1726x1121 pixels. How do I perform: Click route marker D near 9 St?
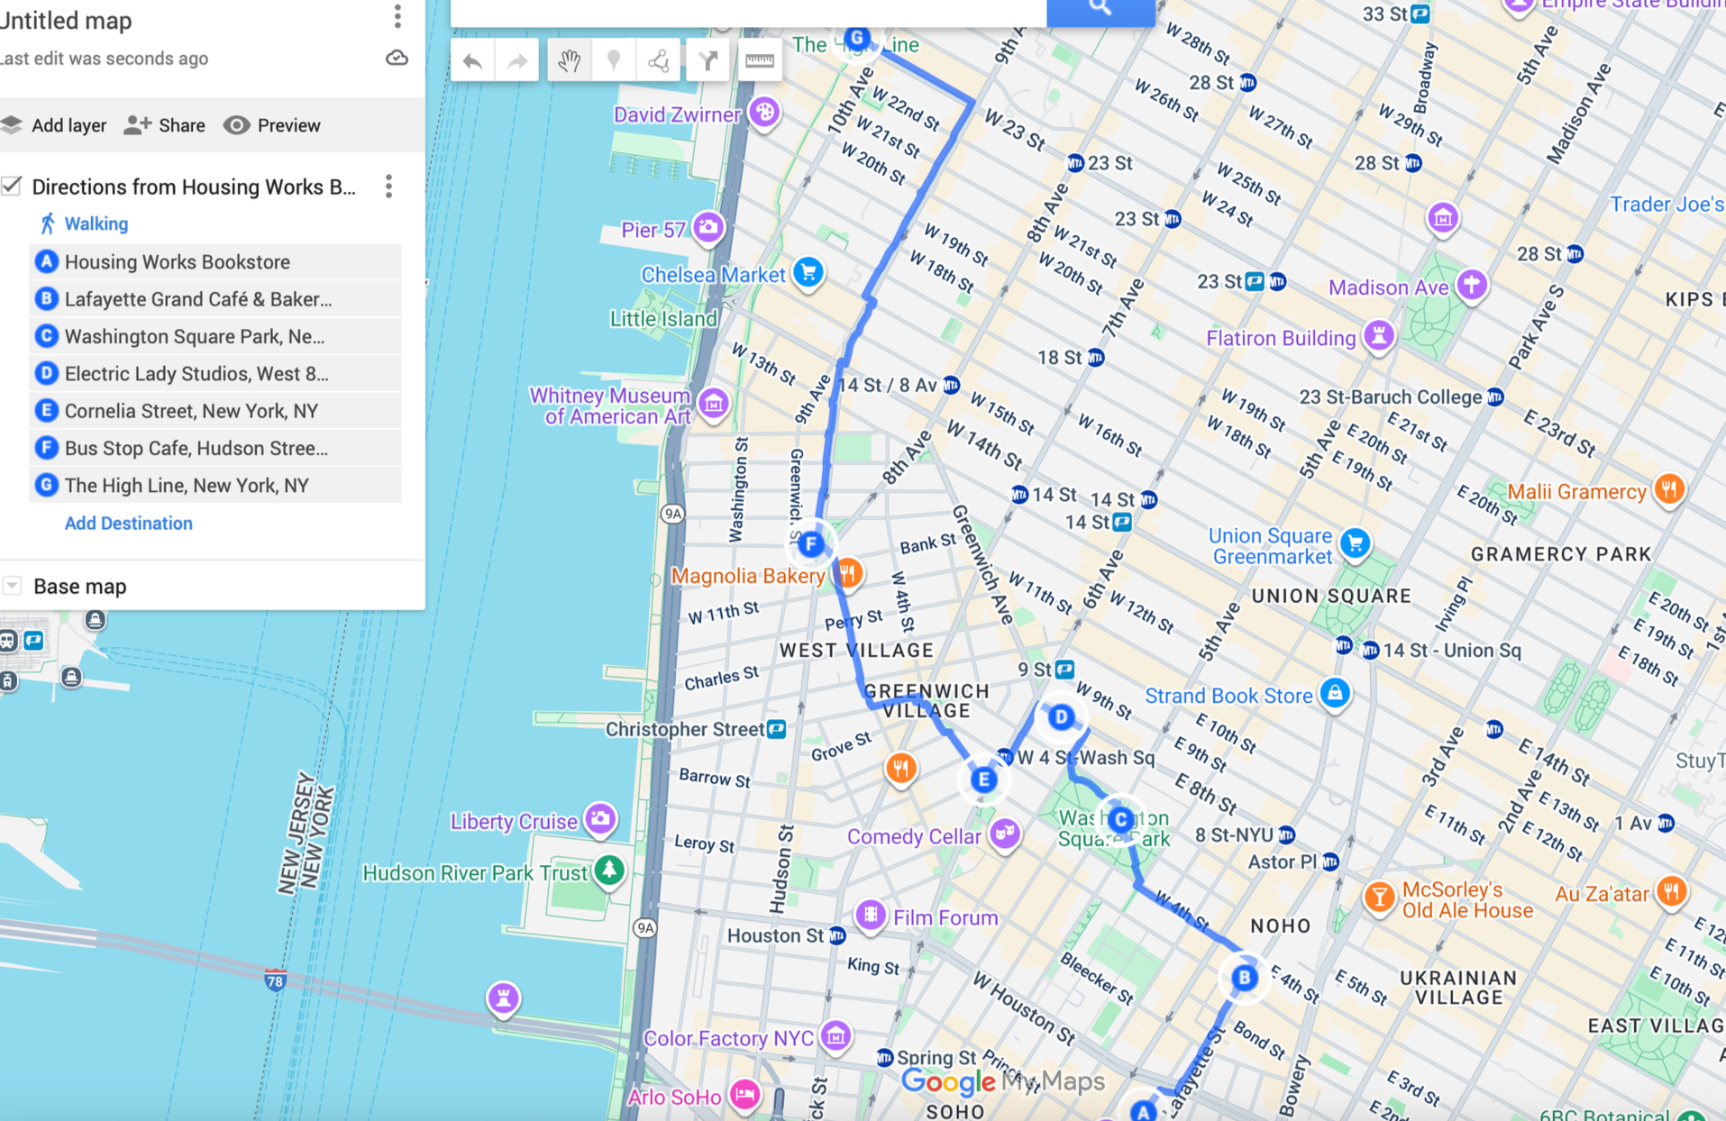[1061, 717]
